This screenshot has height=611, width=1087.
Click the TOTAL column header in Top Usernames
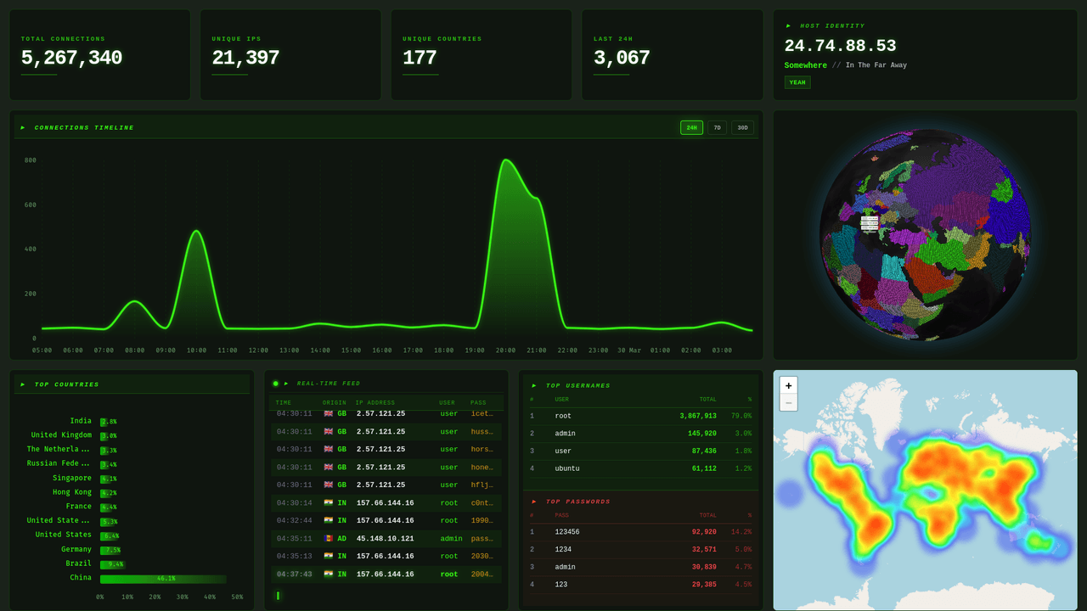coord(707,399)
